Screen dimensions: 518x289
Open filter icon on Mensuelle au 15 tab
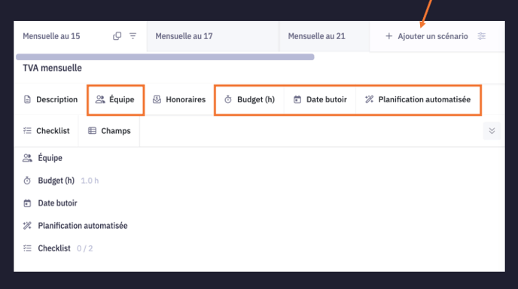pyautogui.click(x=133, y=35)
